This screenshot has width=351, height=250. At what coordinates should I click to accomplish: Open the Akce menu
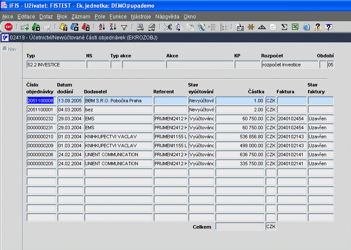(8, 17)
